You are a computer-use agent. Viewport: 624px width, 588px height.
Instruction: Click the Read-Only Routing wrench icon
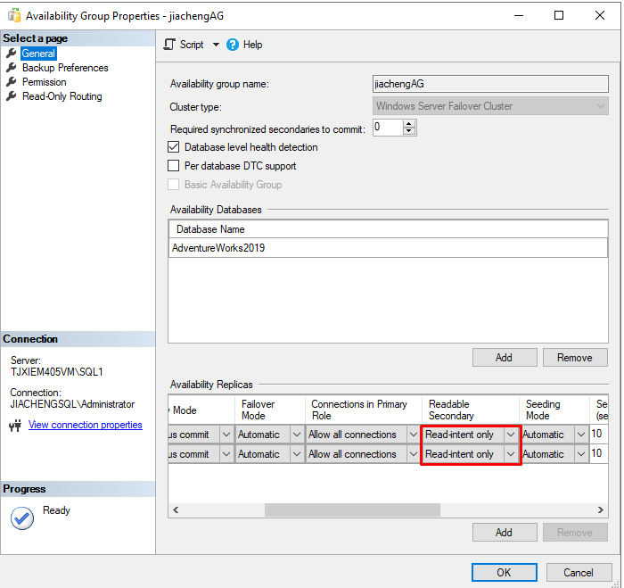point(12,96)
